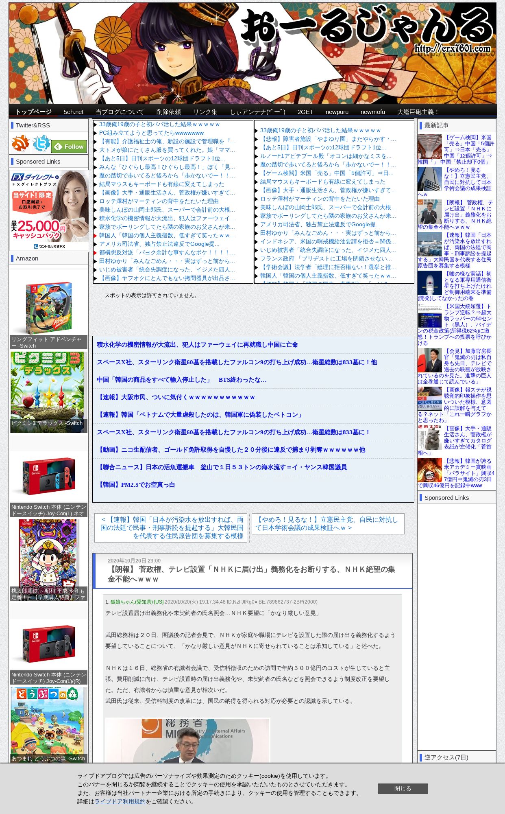The image size is (505, 814).
Task: Open 大トメが娘にたくさん服を買ってくれた link
Action: (167, 150)
